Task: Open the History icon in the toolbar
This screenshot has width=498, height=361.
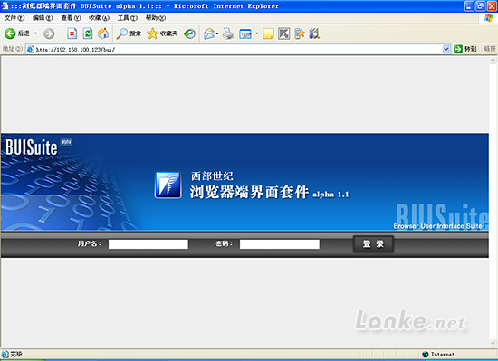Action: tap(190, 33)
